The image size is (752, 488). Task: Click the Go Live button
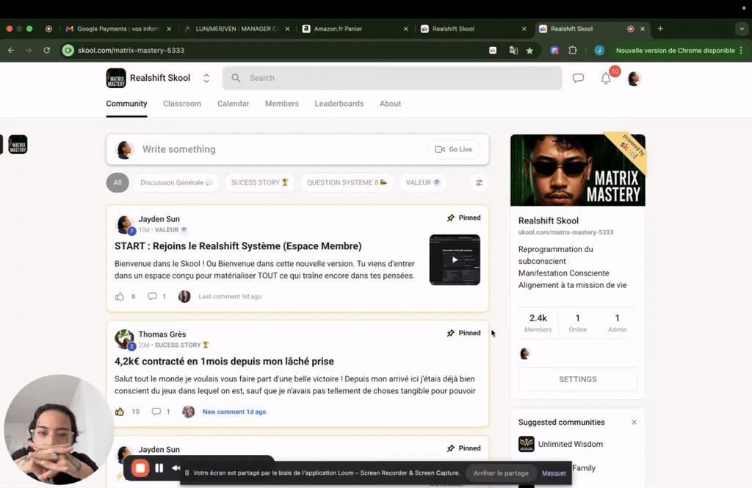click(x=453, y=149)
